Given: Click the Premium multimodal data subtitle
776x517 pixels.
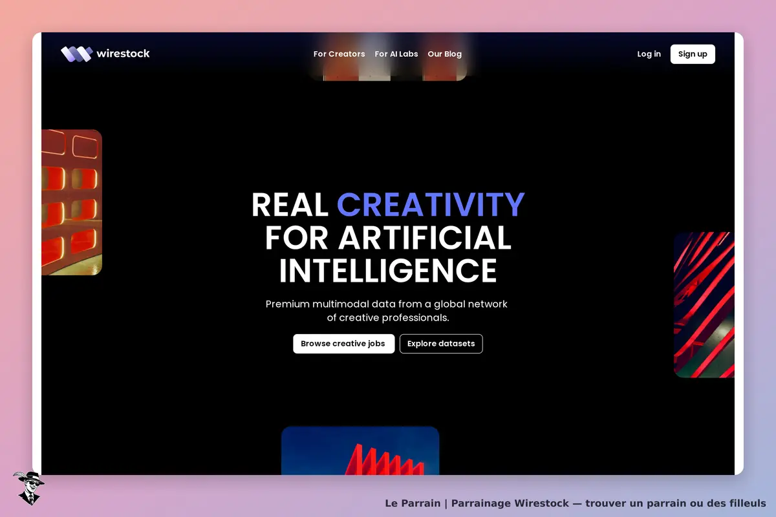Looking at the screenshot, I should 387,311.
